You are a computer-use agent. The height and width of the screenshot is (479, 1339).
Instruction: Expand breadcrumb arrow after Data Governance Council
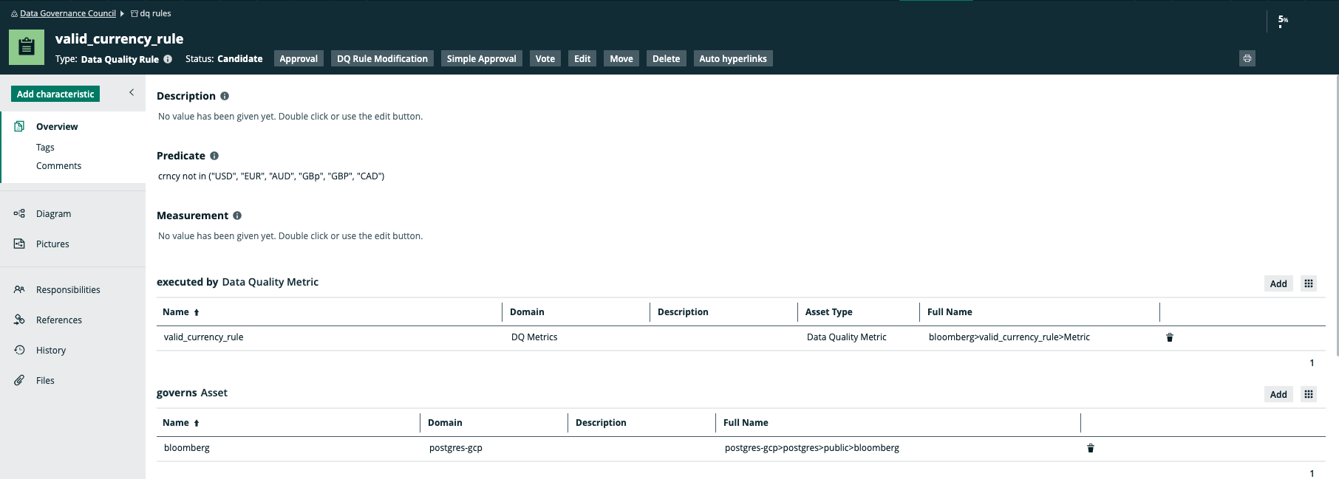[x=122, y=13]
